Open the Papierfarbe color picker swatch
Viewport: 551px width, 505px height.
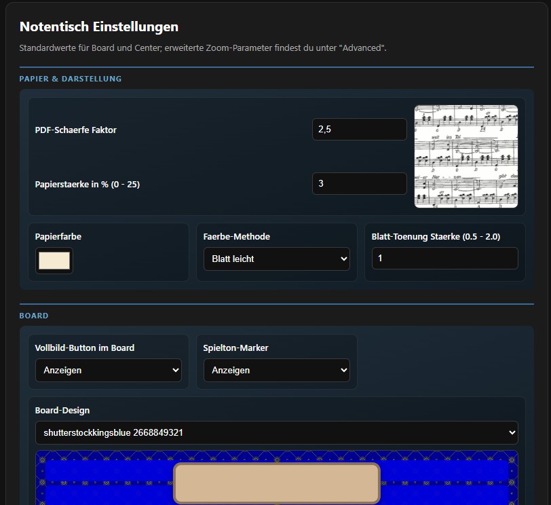[54, 261]
